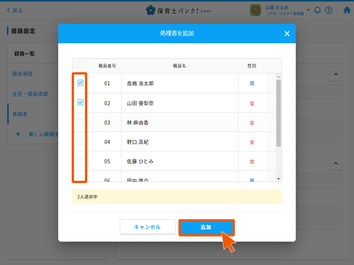Image resolution: width=354 pixels, height=265 pixels.
Task: Select 主任・園長承認 in the route list
Action: point(30,94)
